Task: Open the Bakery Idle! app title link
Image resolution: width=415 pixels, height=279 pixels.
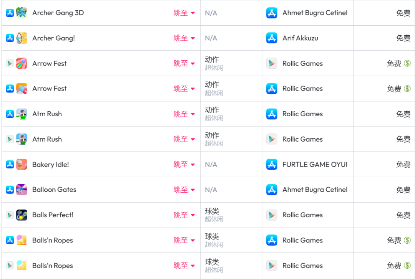Action: point(50,164)
